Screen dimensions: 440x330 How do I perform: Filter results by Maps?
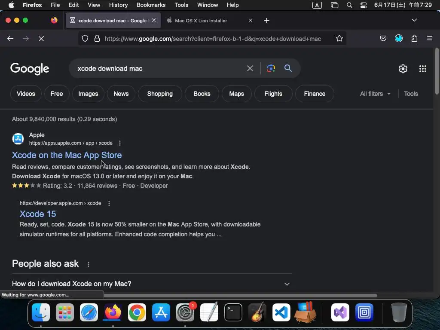tap(237, 94)
